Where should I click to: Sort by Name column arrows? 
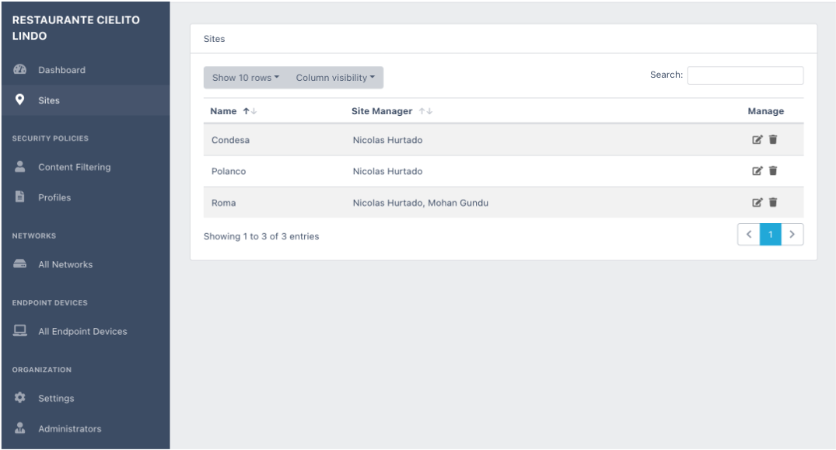click(x=250, y=111)
